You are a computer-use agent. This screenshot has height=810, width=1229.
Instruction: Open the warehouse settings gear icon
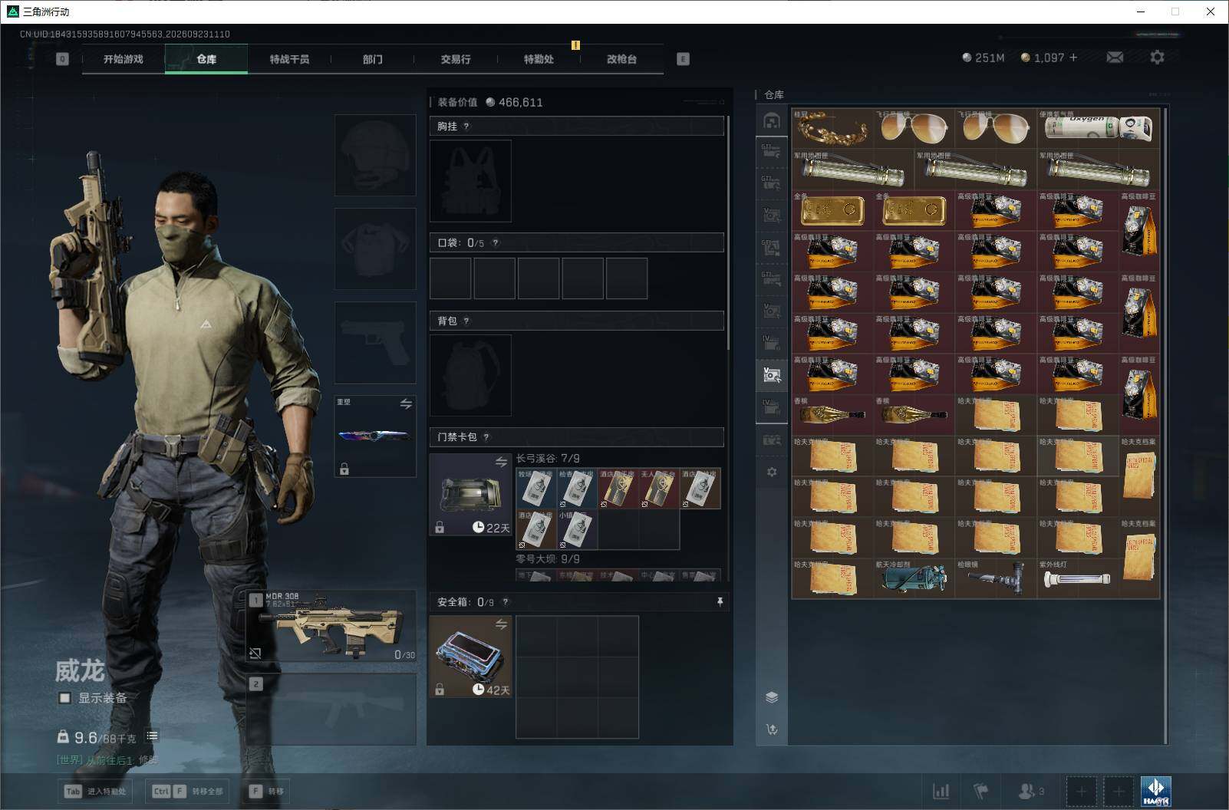(772, 472)
